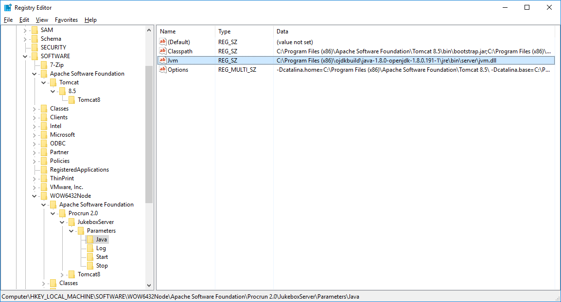Select the Stop key in the tree
Viewport: 561px width, 302px height.
[102, 266]
